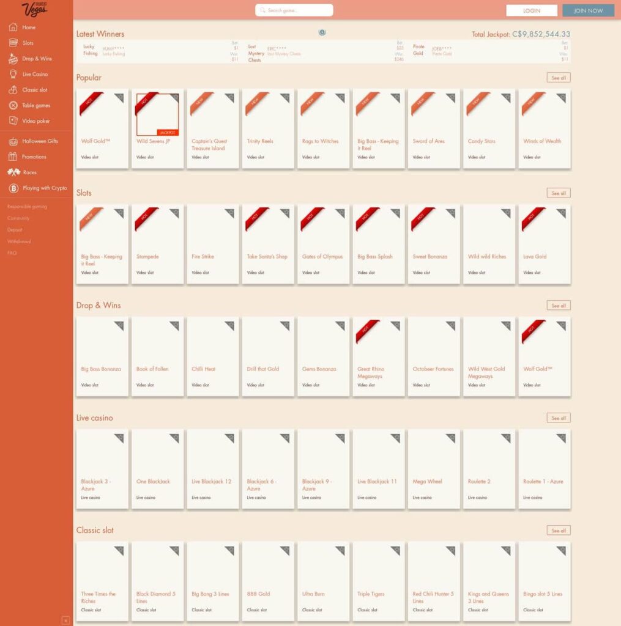
Task: Click the Slots icon in sidebar
Action: (13, 43)
